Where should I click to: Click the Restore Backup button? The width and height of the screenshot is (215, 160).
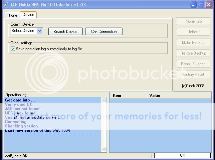pos(193,53)
